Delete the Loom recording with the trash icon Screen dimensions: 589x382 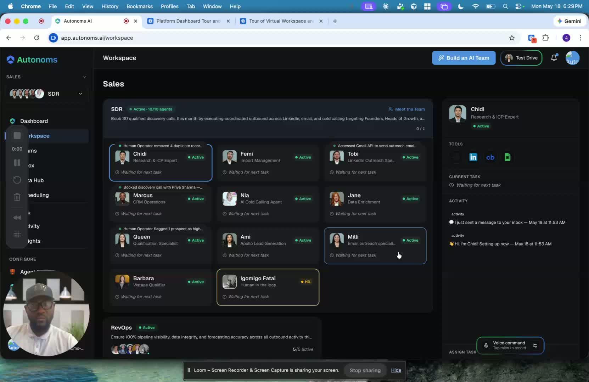point(17,197)
